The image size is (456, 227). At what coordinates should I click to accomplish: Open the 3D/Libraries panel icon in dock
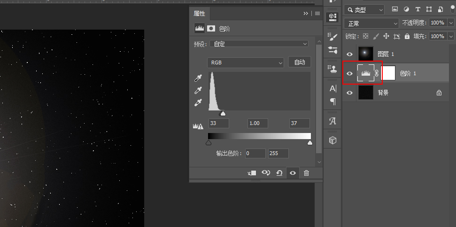coord(332,17)
